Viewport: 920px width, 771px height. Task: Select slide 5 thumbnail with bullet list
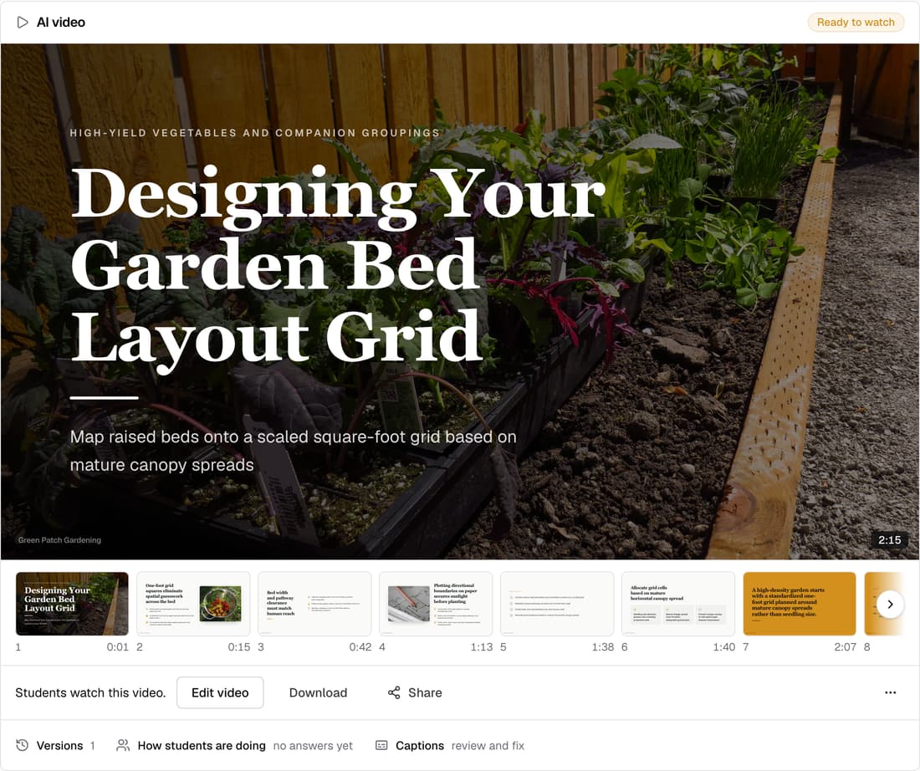[x=557, y=604]
